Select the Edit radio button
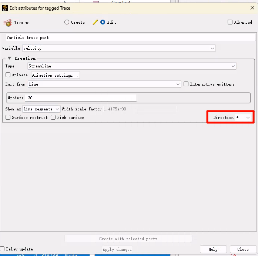Viewport: 258px width, 256px height. click(103, 22)
